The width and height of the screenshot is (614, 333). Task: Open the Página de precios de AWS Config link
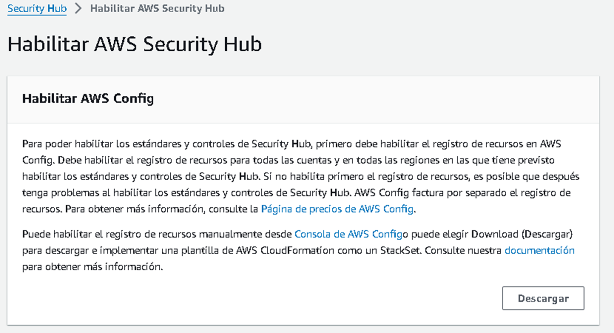[x=337, y=209]
